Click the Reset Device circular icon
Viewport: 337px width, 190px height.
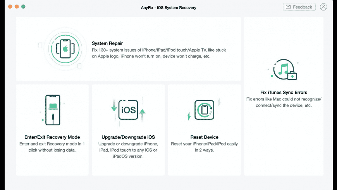[x=205, y=110]
